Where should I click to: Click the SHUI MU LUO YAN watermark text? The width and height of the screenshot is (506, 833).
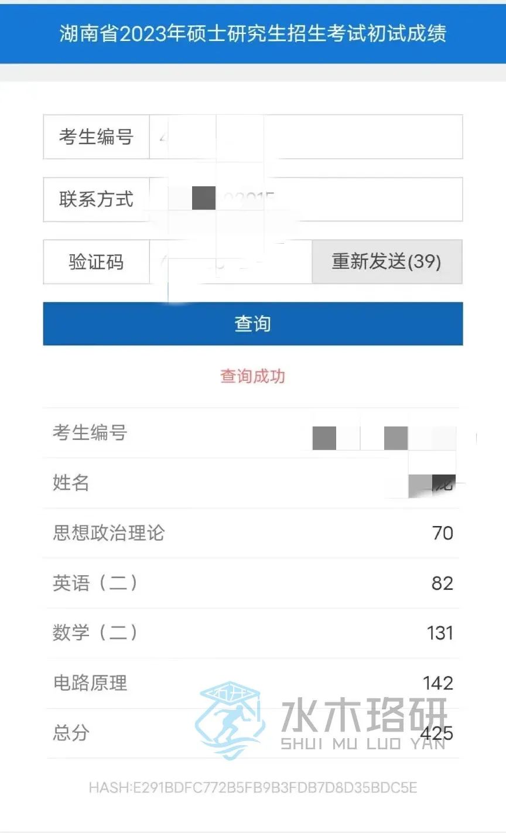363,744
